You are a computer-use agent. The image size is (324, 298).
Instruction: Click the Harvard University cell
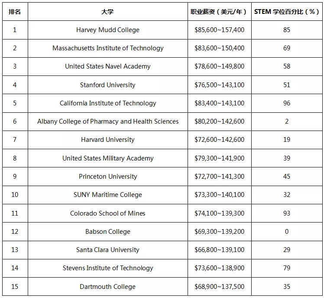[108, 140]
